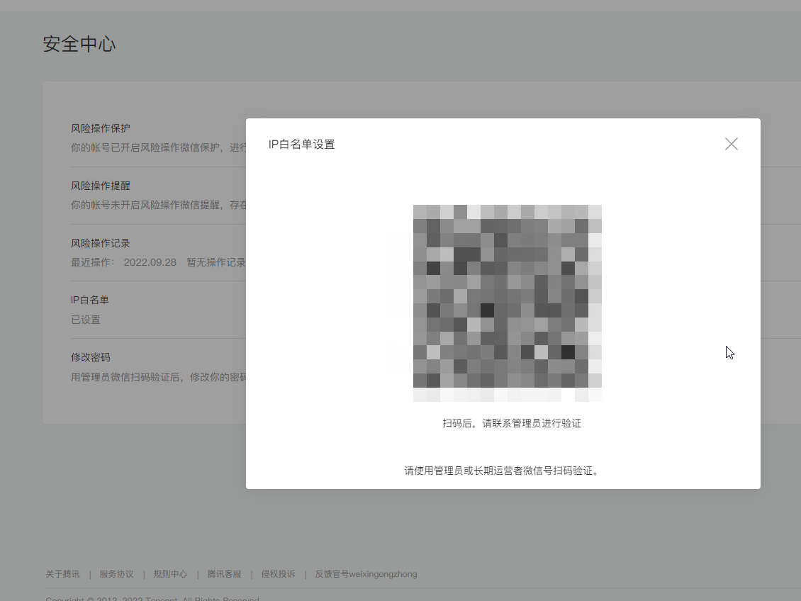This screenshot has height=601, width=801.
Task: Select the 风险操作记录 row title
Action: click(x=101, y=243)
